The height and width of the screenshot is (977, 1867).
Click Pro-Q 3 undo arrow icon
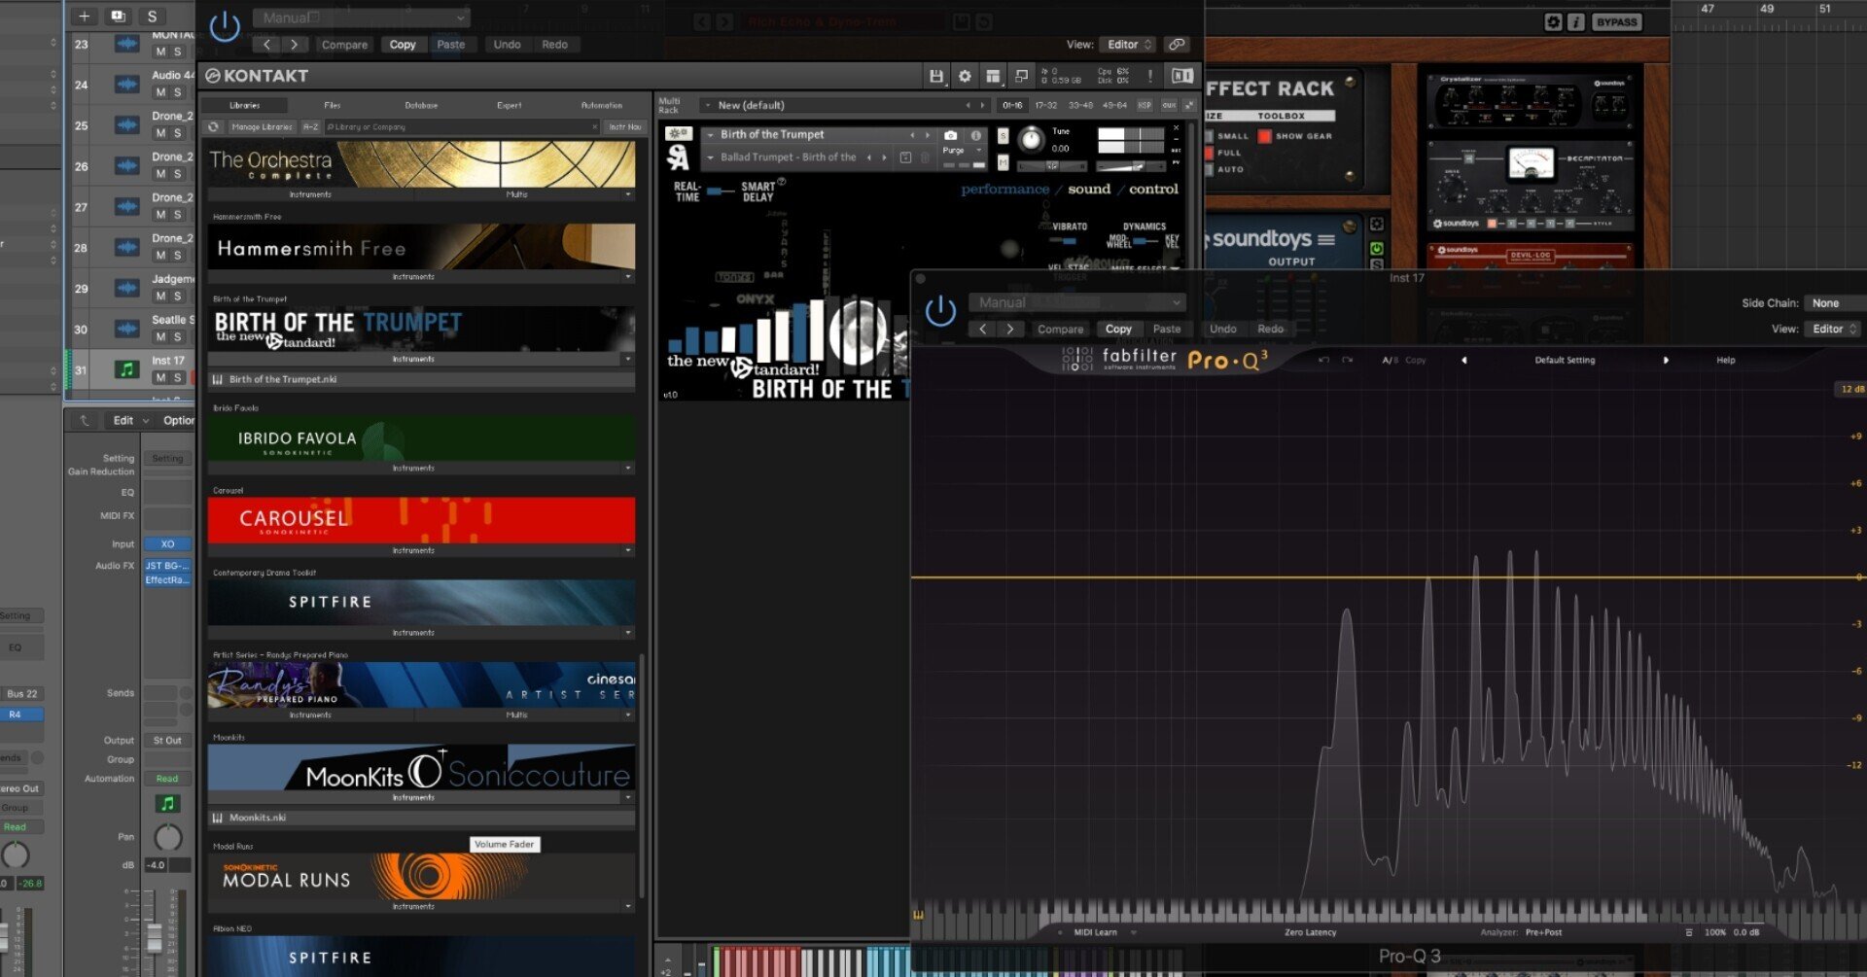pyautogui.click(x=1323, y=361)
